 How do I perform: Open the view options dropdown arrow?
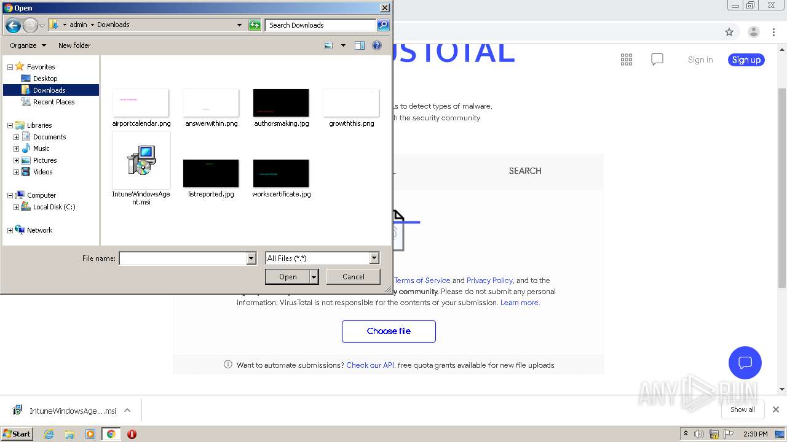point(343,45)
